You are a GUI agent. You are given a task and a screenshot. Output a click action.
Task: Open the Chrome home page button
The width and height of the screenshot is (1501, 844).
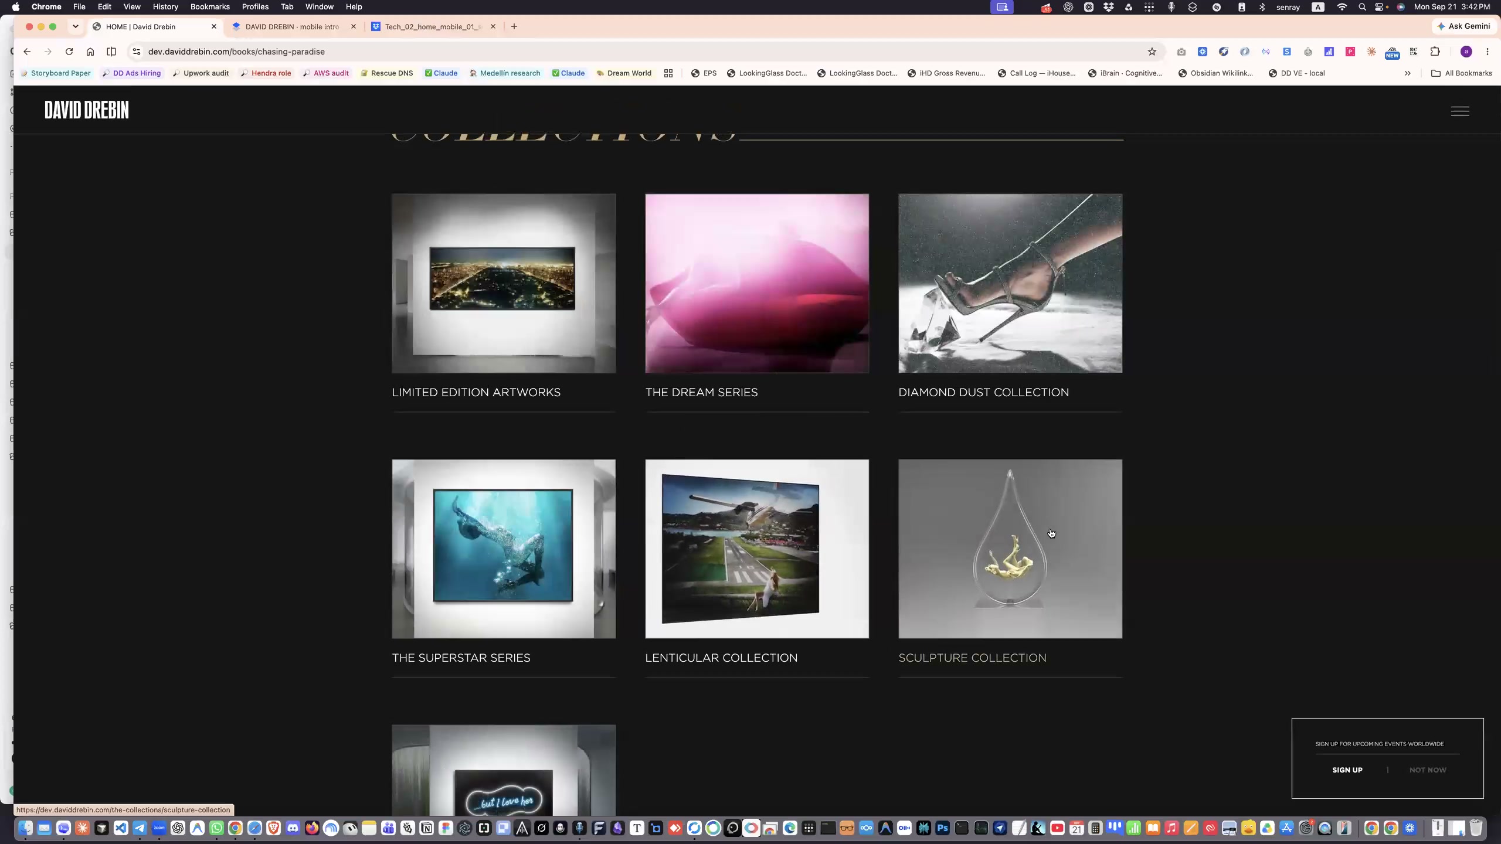click(x=90, y=52)
